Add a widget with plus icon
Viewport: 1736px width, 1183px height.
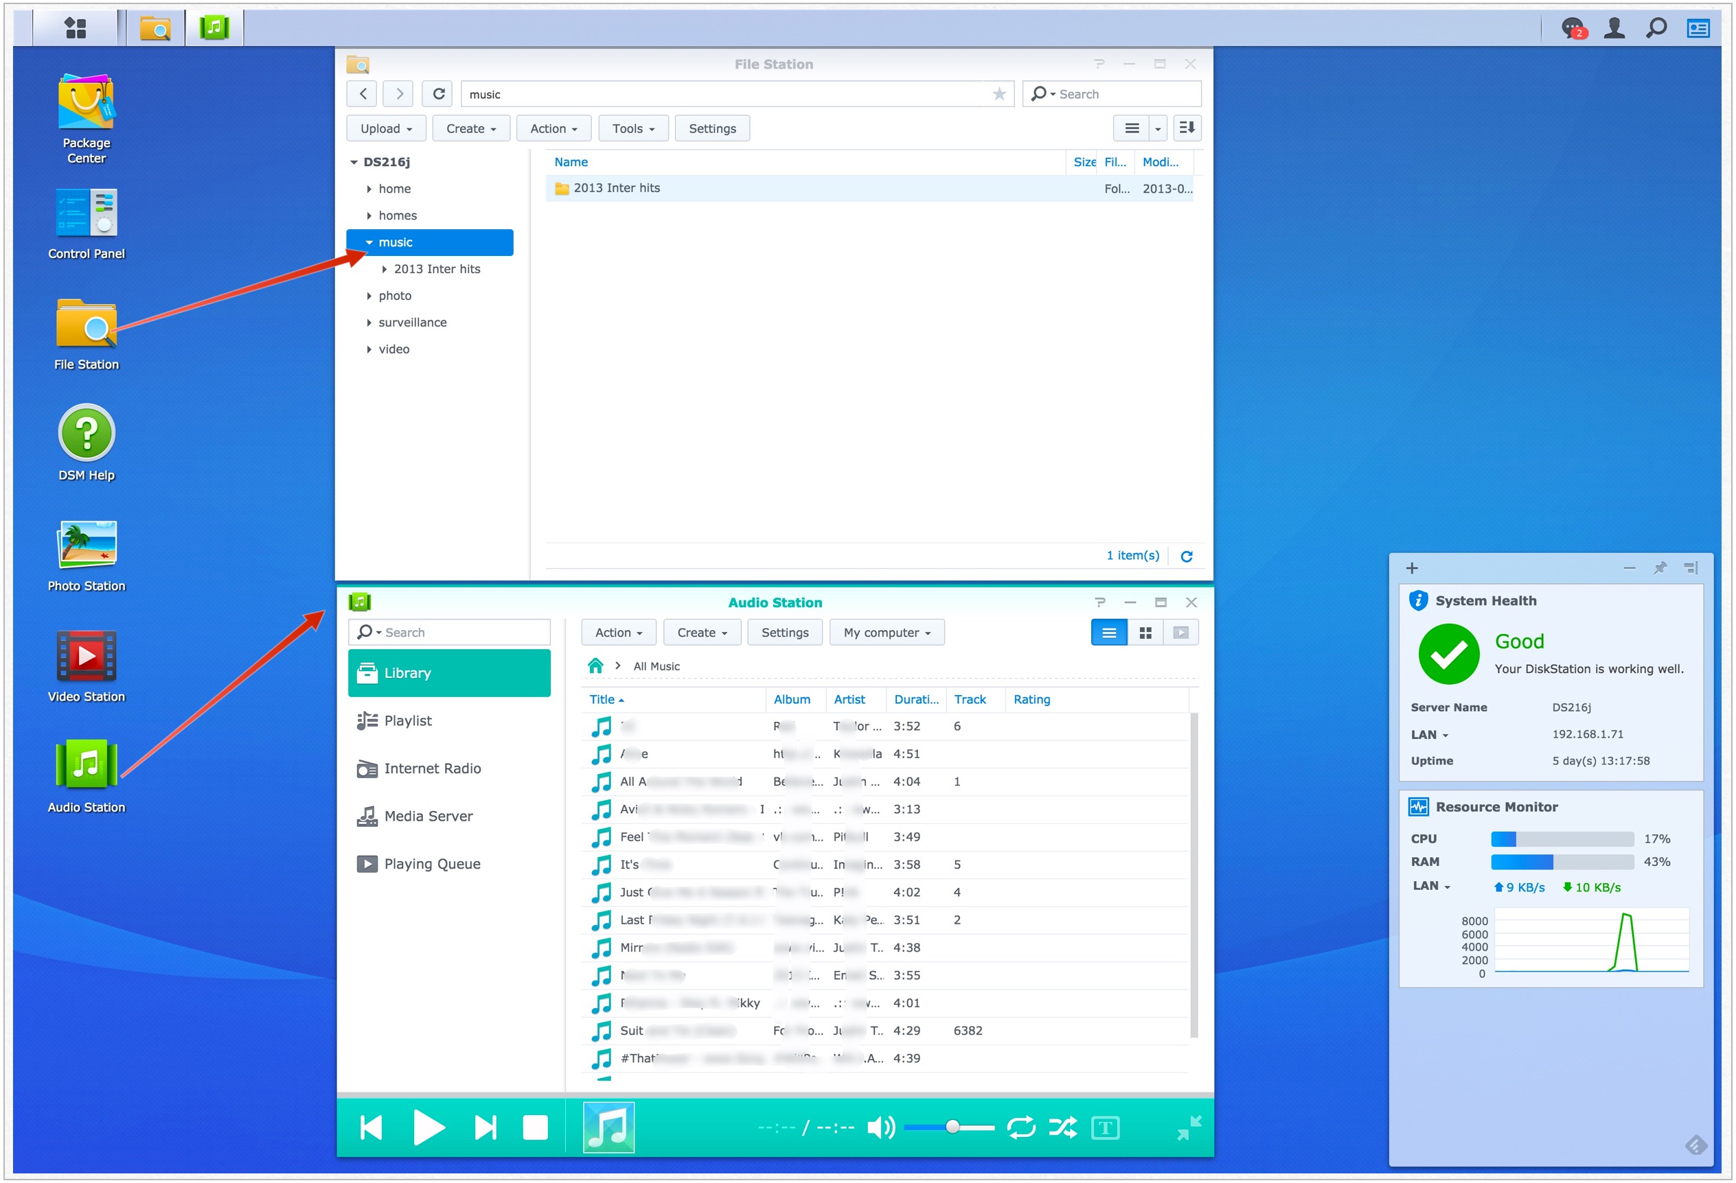pyautogui.click(x=1411, y=568)
